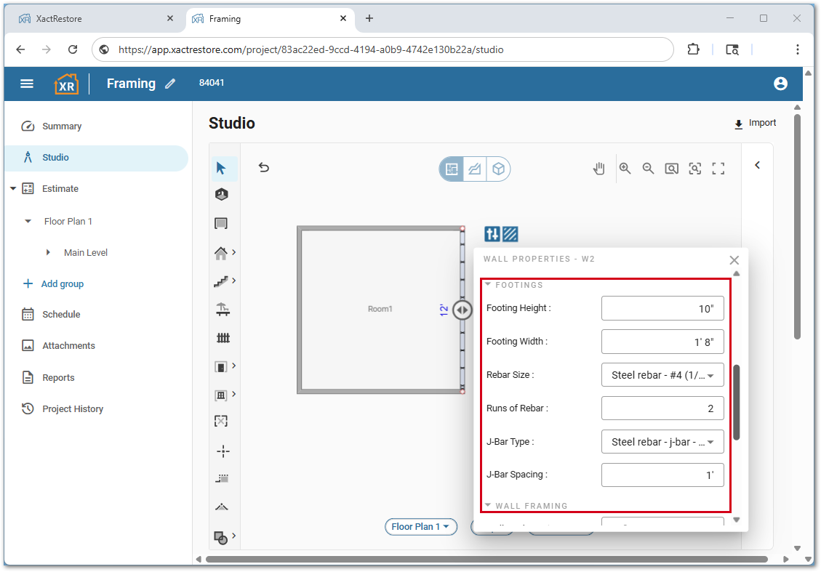The image size is (821, 572).
Task: Open the J-Bar Type dropdown
Action: (662, 442)
